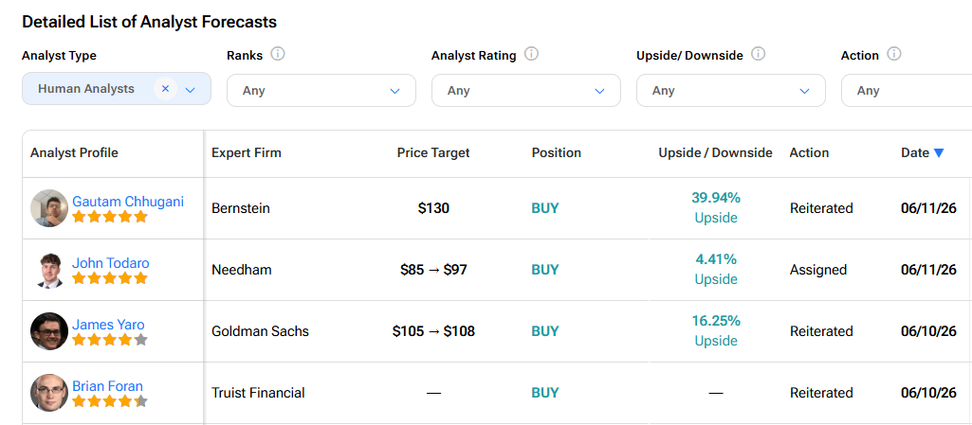Expand the Upside/Downside filter dropdown

pyautogui.click(x=731, y=90)
